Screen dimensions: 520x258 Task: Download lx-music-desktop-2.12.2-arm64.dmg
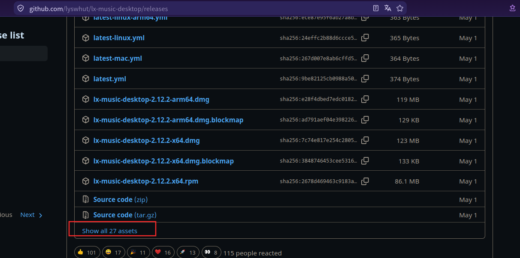click(151, 99)
